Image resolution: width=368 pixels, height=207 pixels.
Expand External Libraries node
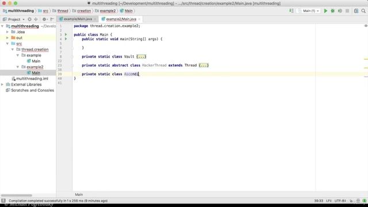2,85
